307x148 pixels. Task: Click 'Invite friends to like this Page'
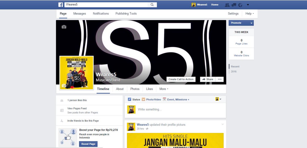tap(83, 121)
